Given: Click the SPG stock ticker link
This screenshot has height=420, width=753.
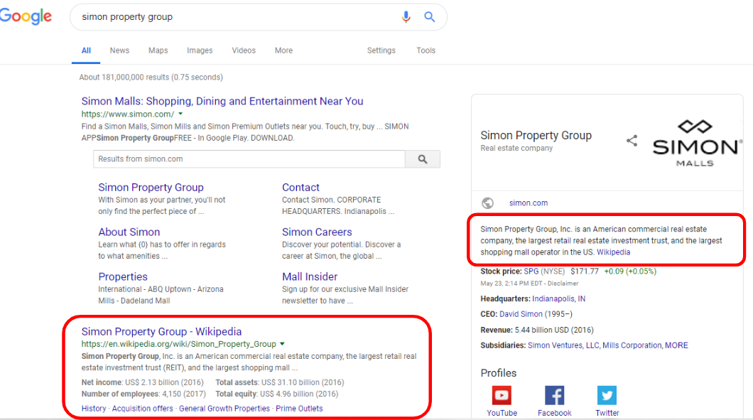Looking at the screenshot, I should (x=531, y=271).
